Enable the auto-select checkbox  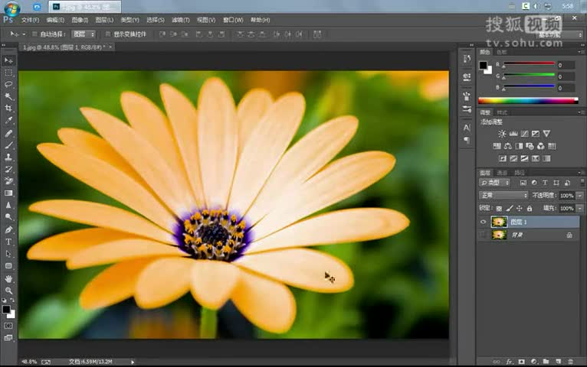[x=34, y=34]
